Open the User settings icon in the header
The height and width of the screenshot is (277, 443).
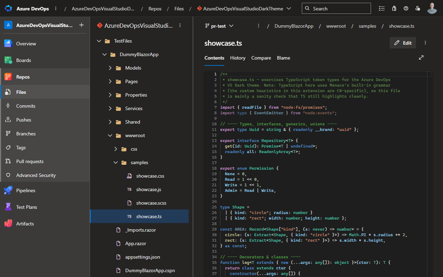click(x=418, y=8)
